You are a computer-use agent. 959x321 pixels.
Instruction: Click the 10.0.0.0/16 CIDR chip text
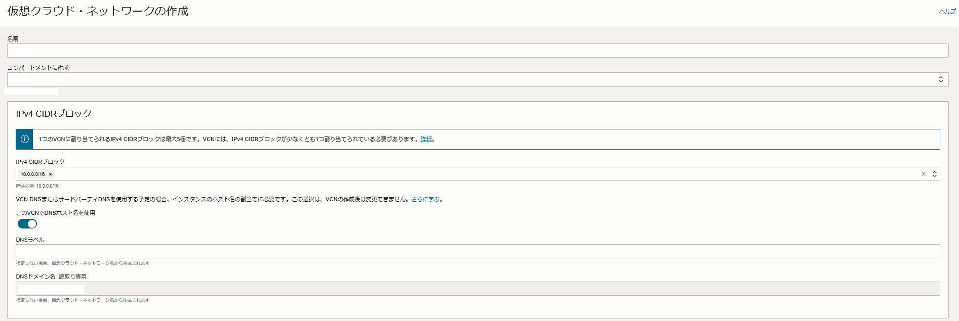pos(33,174)
